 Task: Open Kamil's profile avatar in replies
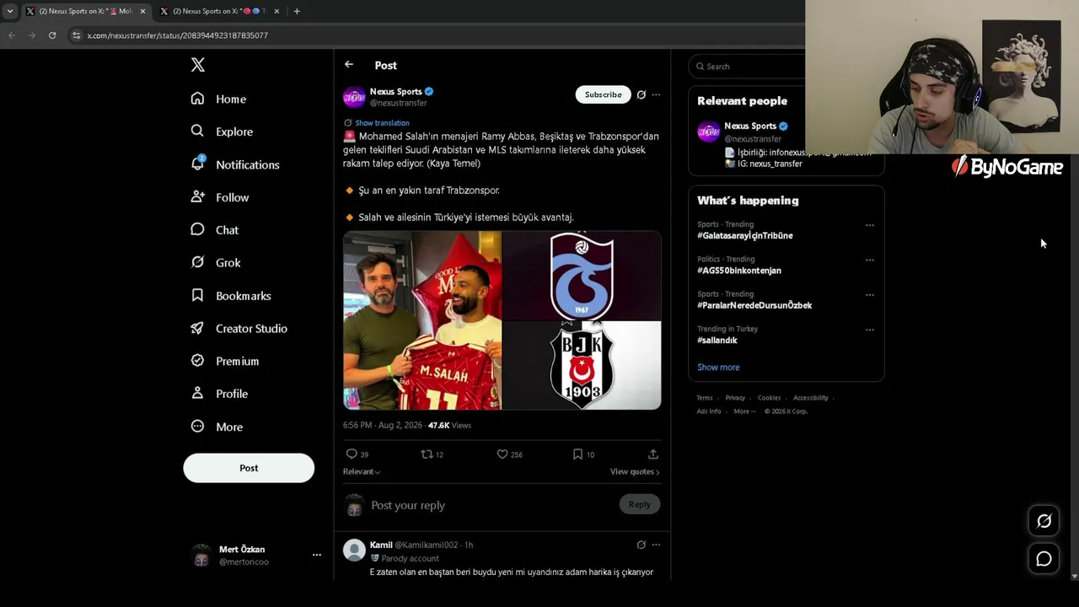tap(354, 551)
